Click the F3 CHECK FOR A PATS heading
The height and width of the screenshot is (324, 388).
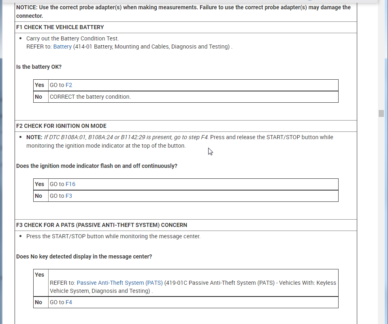(x=101, y=225)
